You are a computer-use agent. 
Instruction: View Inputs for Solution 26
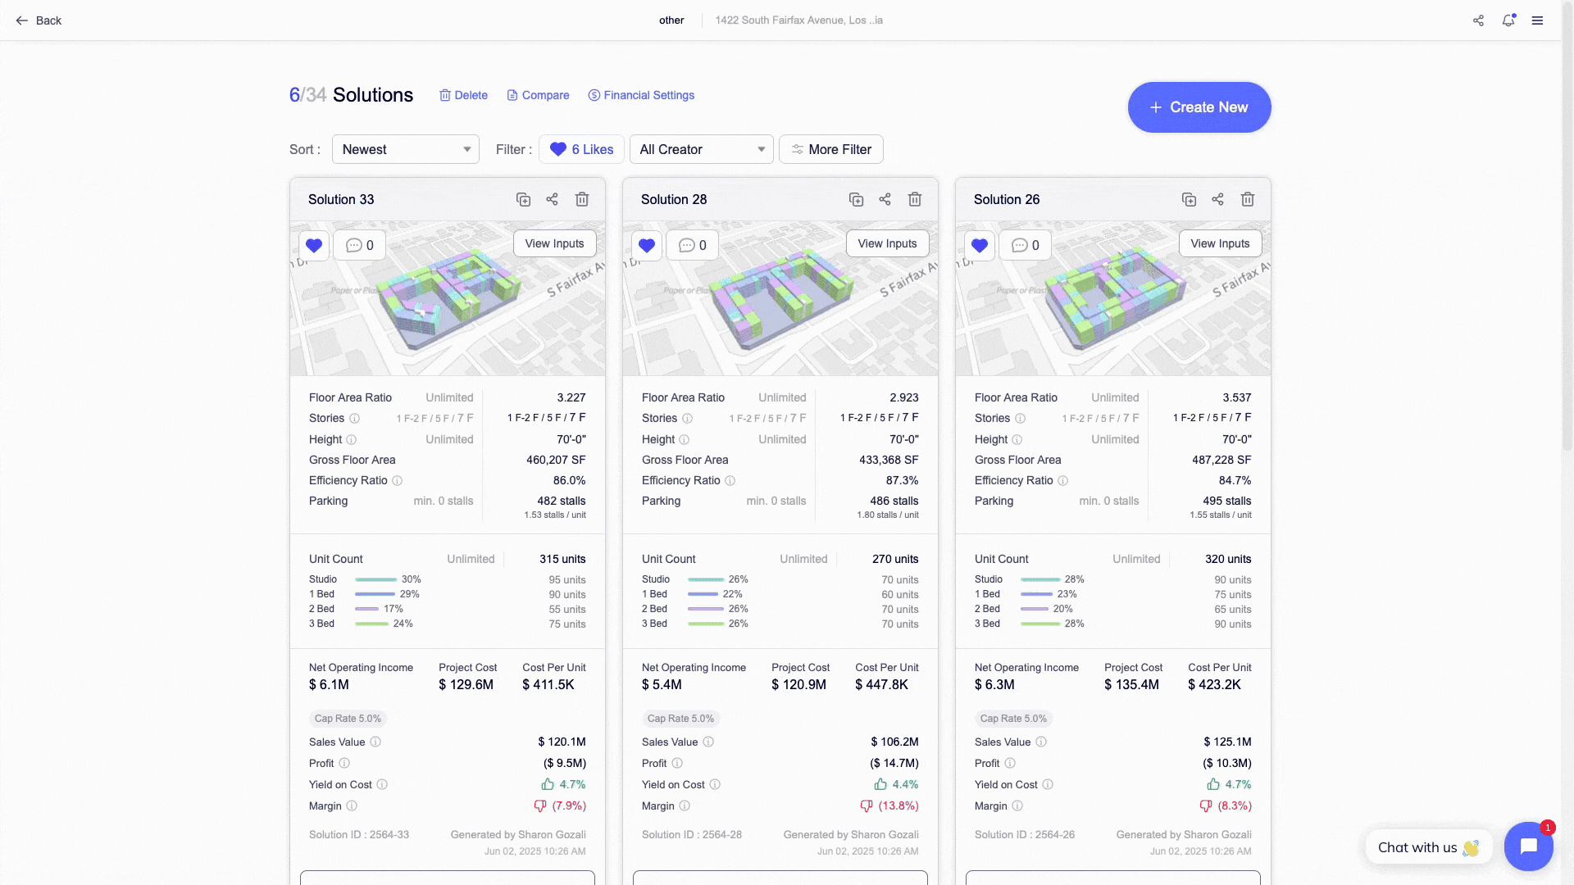pyautogui.click(x=1220, y=243)
